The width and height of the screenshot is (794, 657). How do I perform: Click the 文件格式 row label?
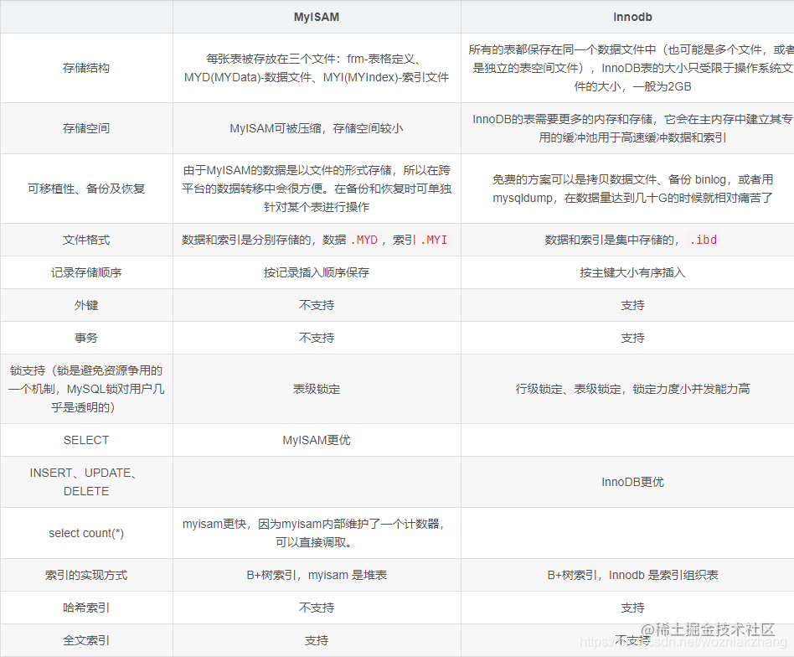coord(86,240)
